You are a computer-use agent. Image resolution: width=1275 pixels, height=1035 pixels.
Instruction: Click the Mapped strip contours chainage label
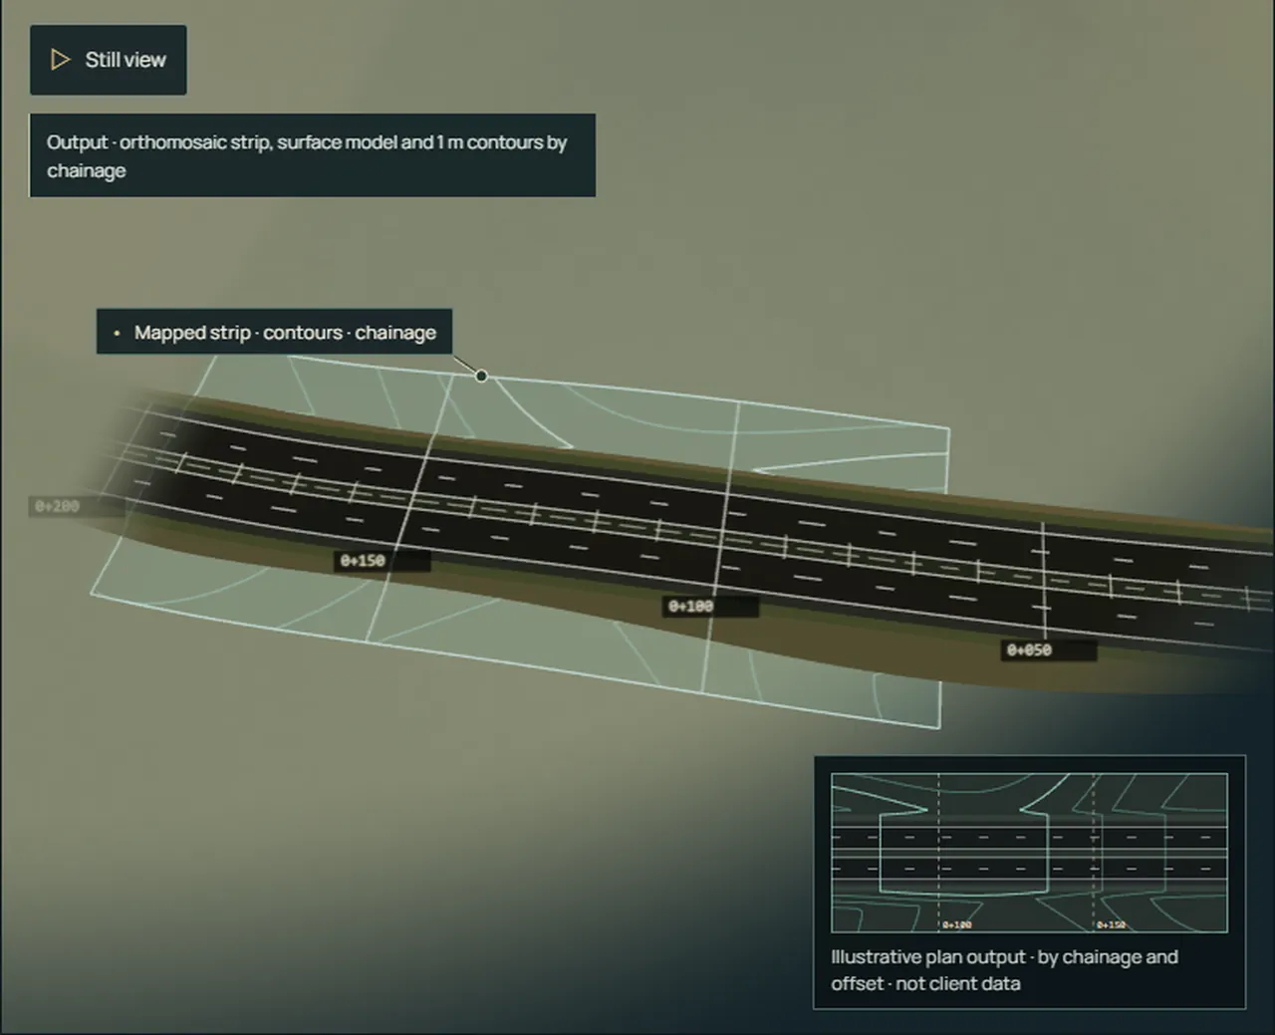(x=274, y=332)
